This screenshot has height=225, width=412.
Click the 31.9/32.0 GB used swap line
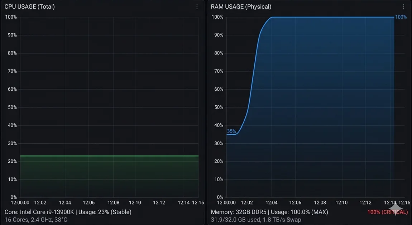(x=256, y=220)
